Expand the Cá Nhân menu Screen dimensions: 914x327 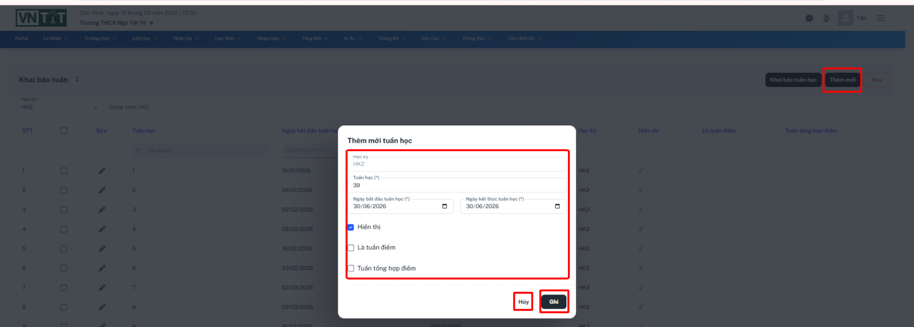pos(55,39)
